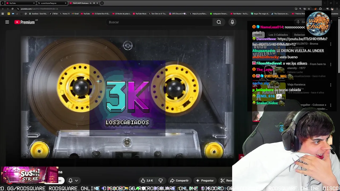Dislike the video with thumbs down

(161, 180)
